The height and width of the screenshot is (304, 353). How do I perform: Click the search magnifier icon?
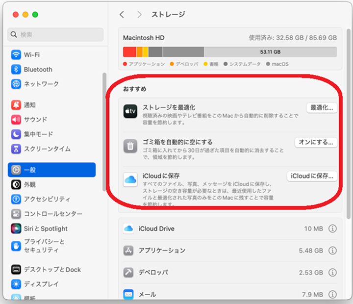click(x=14, y=34)
